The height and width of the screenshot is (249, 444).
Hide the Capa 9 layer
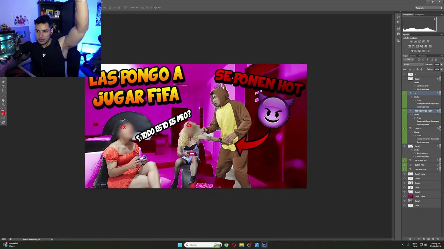coord(404,146)
